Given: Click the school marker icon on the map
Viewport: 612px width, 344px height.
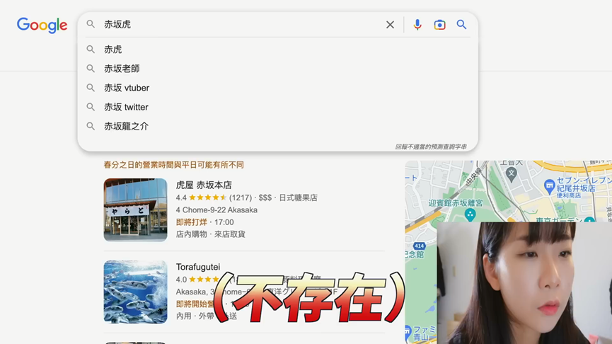Looking at the screenshot, I should coord(512,173).
